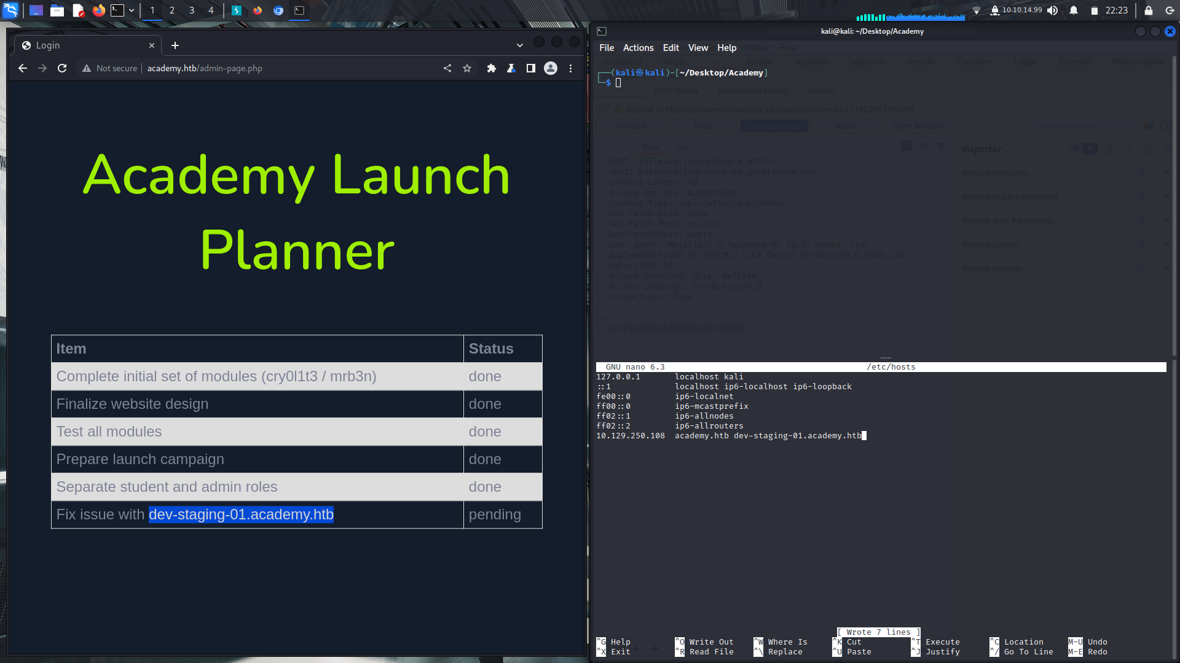Click the Not secure warning icon

87,68
